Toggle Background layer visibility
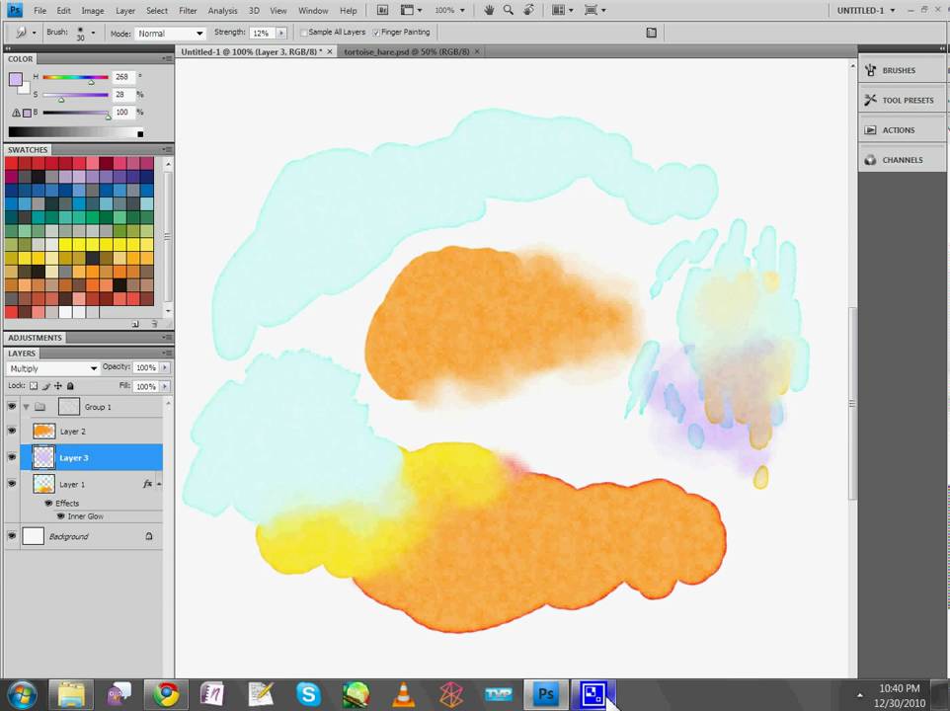The height and width of the screenshot is (711, 950). point(12,536)
